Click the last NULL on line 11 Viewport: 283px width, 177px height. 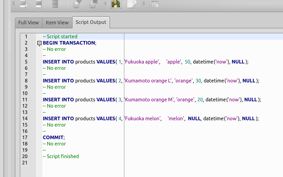coord(251,100)
